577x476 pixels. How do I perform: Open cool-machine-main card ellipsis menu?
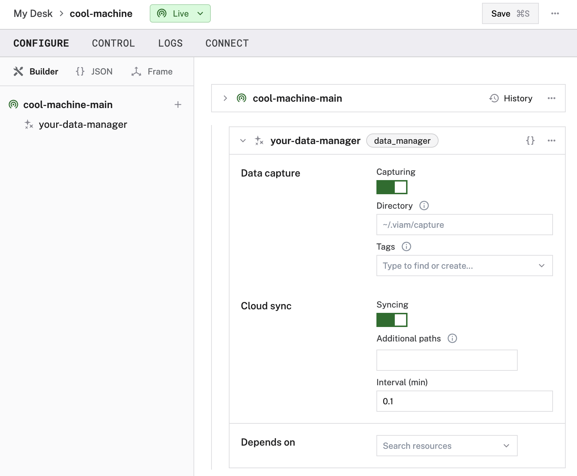(551, 98)
